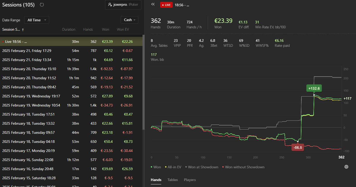Click the +117 end value label on chart
The width and height of the screenshot is (356, 187).
pyautogui.click(x=347, y=98)
